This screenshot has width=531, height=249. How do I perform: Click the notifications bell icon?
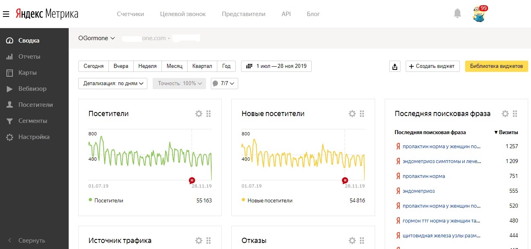tap(457, 14)
